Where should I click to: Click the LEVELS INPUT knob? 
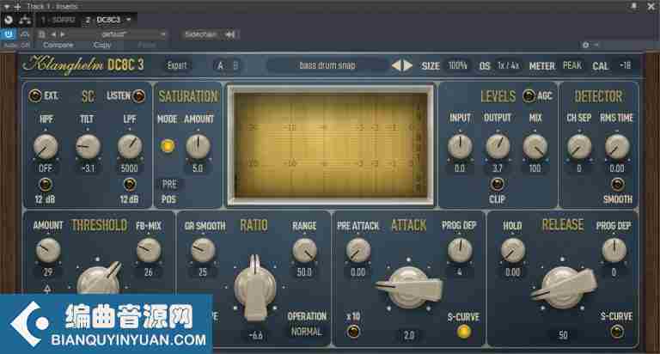click(460, 146)
